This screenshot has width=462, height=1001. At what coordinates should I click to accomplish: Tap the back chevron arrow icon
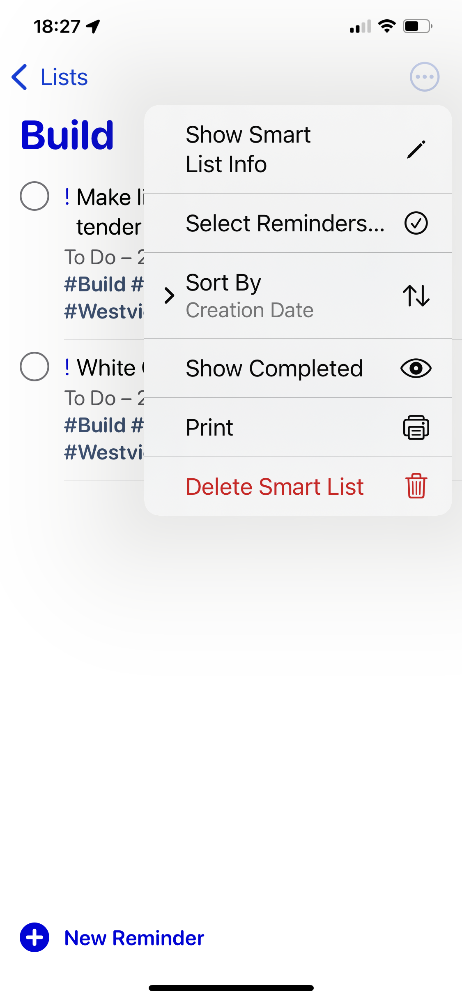20,77
